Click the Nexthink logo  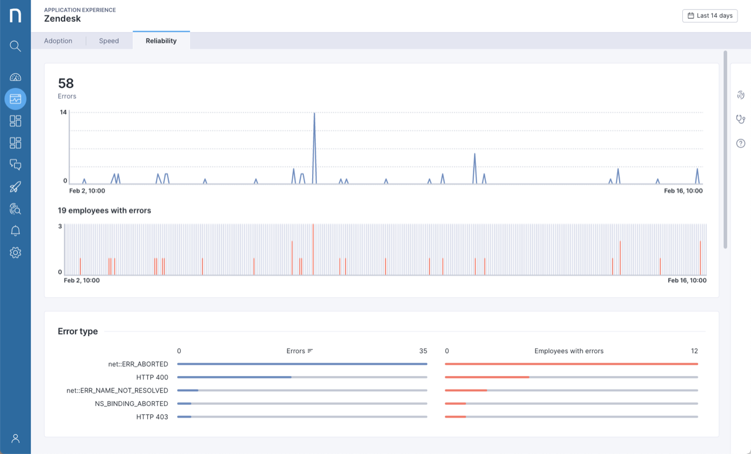(x=15, y=16)
